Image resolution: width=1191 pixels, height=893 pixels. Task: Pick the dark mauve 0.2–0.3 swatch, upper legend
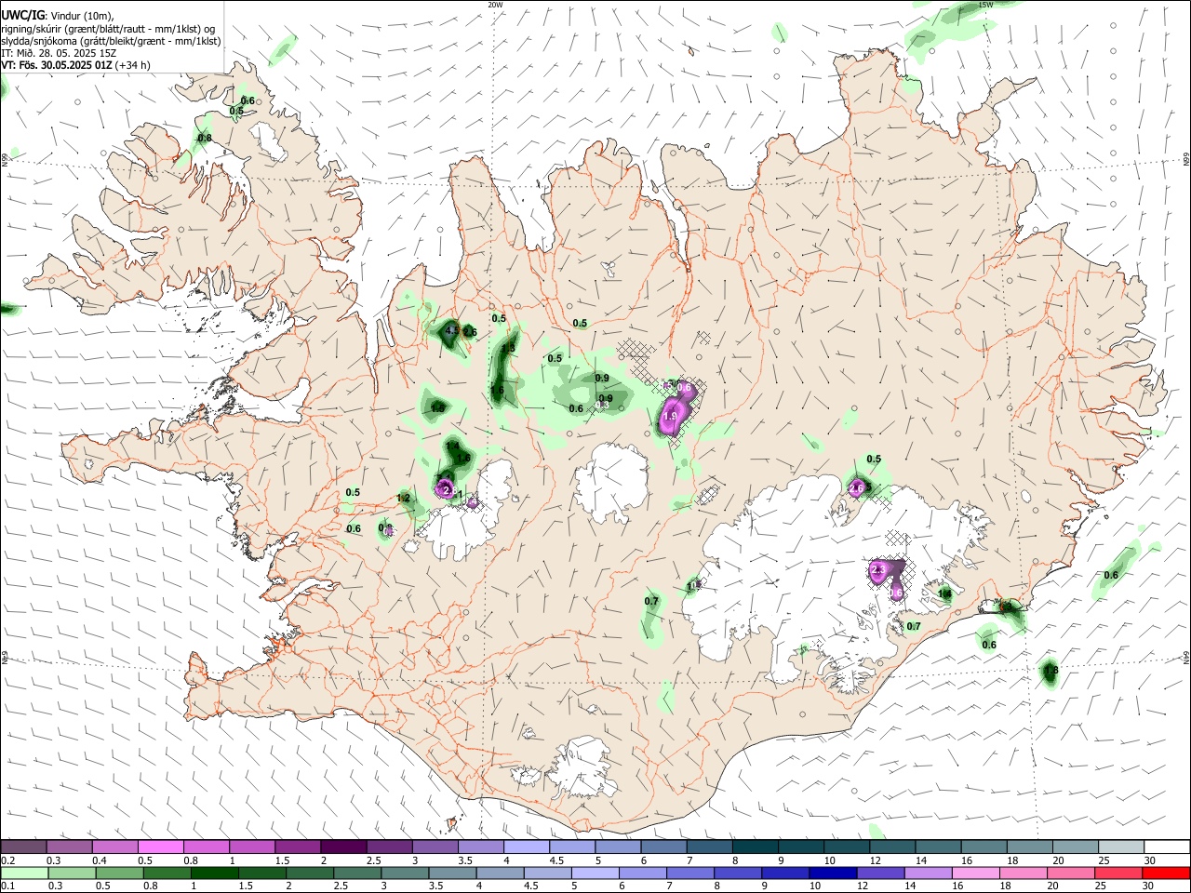click(23, 846)
